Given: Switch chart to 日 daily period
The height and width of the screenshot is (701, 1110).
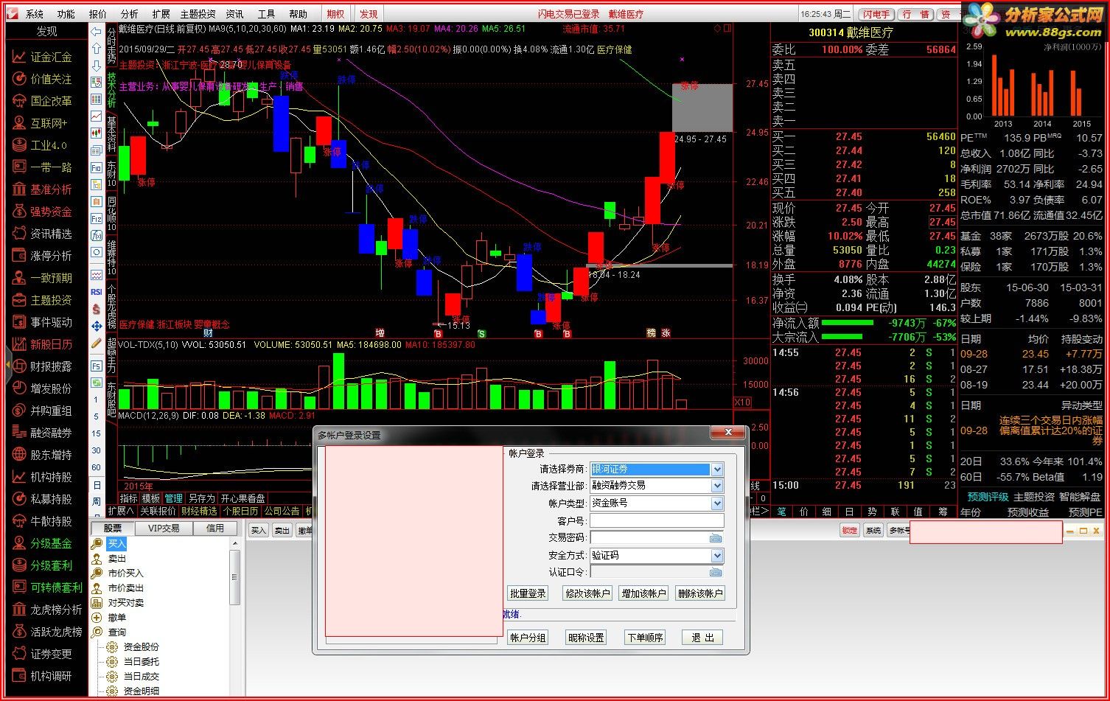Looking at the screenshot, I should (97, 485).
